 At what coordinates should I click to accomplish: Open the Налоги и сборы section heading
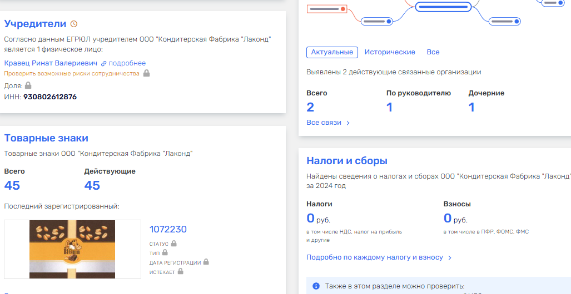347,161
